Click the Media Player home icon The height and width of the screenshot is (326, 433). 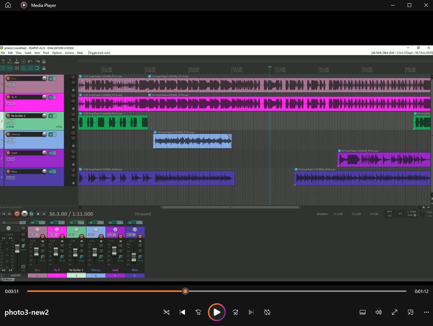[x=8, y=5]
